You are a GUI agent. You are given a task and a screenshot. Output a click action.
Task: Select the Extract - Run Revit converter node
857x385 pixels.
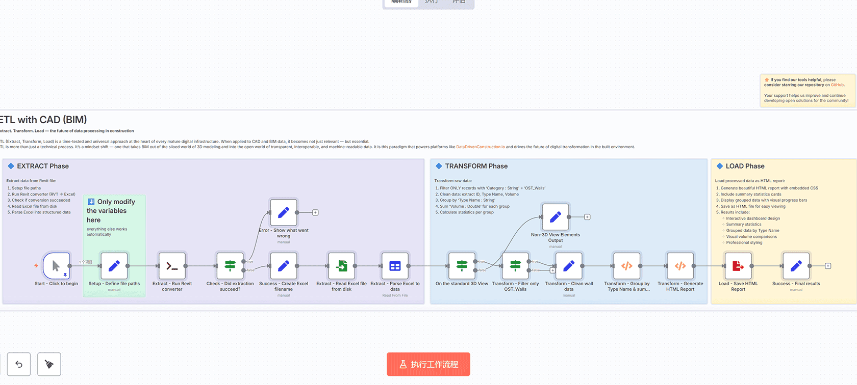click(172, 266)
